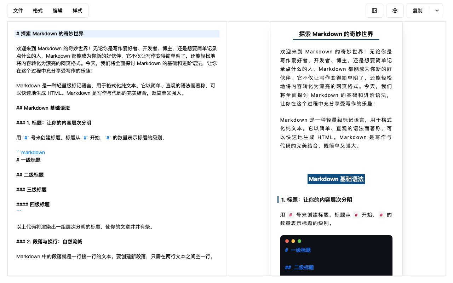This screenshot has width=453, height=283.
Task: Click the preview banner heading Markdown 基础语法
Action: (x=336, y=179)
